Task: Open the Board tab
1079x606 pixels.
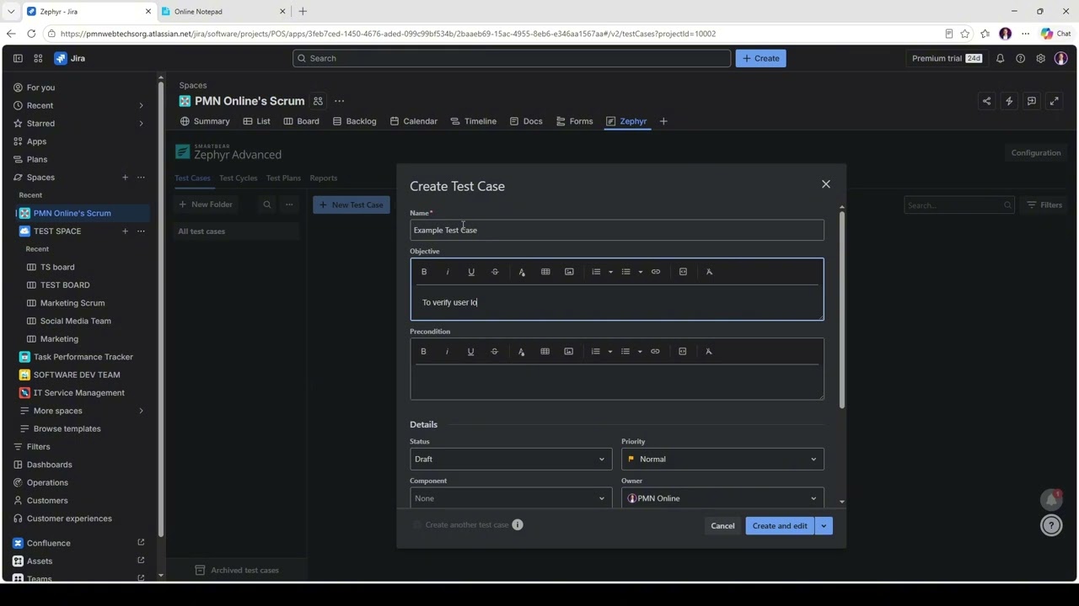Action: pos(301,121)
